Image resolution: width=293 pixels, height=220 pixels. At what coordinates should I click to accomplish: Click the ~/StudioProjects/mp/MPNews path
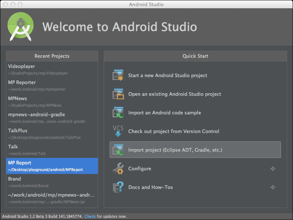tap(35, 106)
